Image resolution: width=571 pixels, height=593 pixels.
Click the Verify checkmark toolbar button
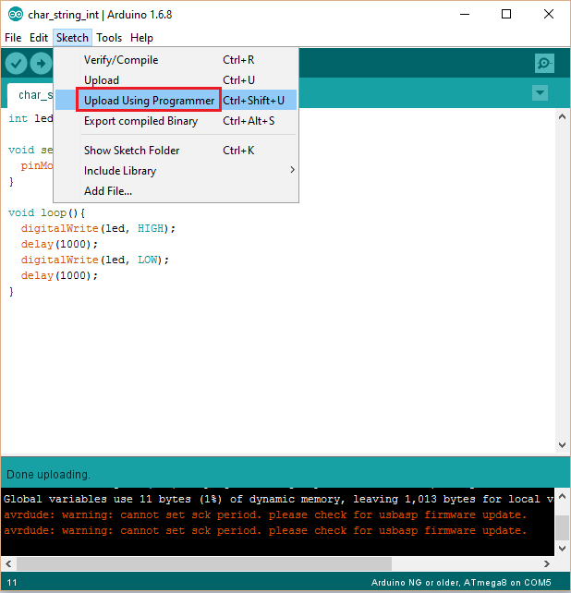coord(16,63)
